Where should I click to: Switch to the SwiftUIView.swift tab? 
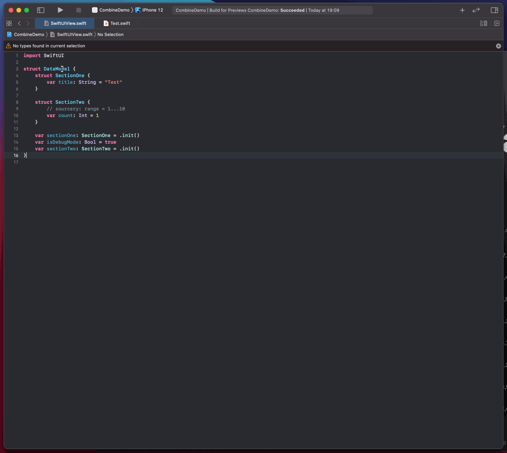(x=65, y=23)
